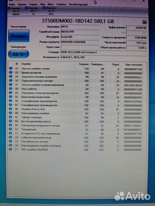Click the interface field Serial ATA
The width and height of the screenshot is (155, 206).
point(80,37)
